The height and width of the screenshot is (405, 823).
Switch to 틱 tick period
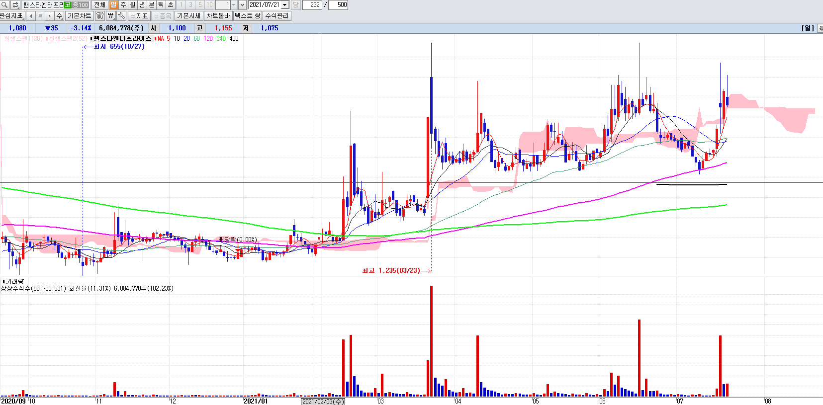click(x=161, y=5)
